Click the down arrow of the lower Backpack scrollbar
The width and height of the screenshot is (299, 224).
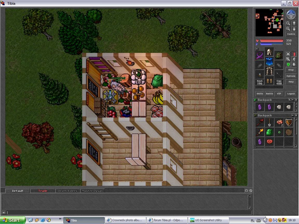296,146
